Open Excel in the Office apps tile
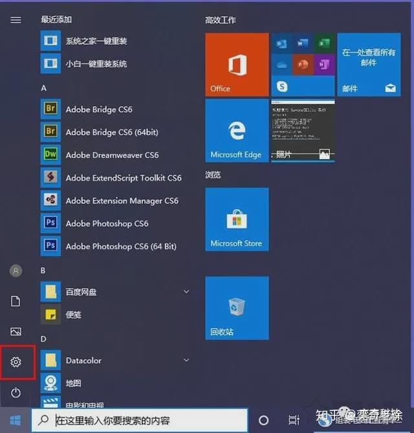This screenshot has height=433, width=414. coord(324,43)
